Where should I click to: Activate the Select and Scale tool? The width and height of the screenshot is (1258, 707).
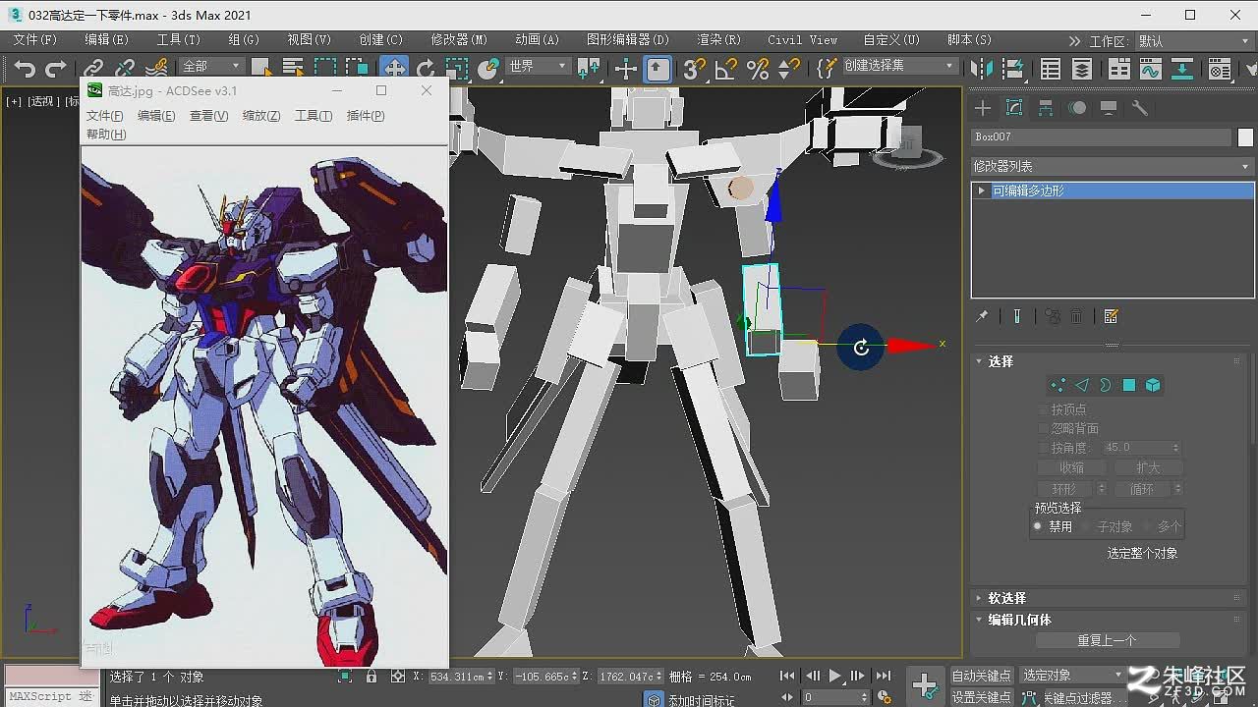(x=456, y=69)
